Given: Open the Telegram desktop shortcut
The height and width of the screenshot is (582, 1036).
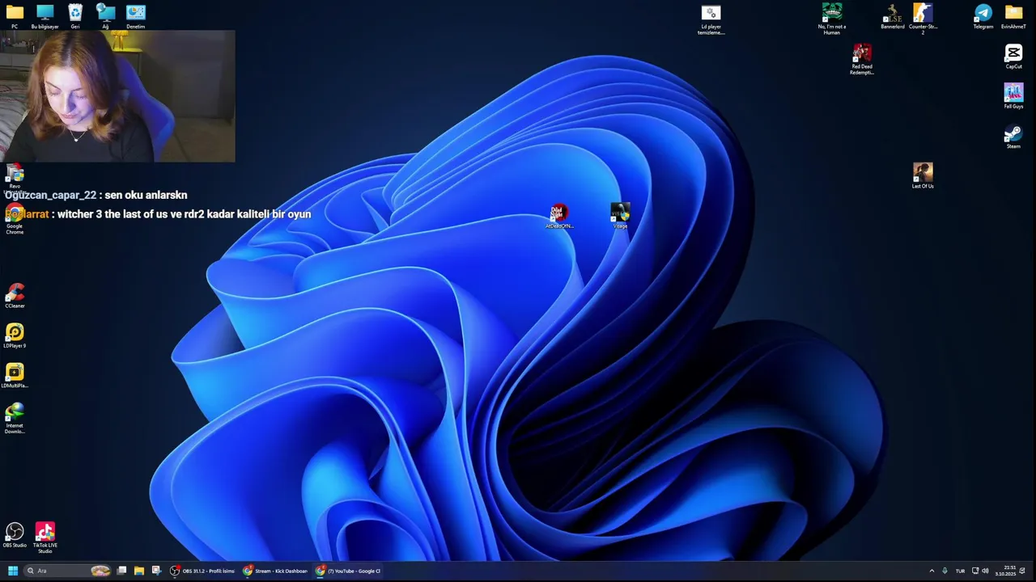Looking at the screenshot, I should 983,16.
